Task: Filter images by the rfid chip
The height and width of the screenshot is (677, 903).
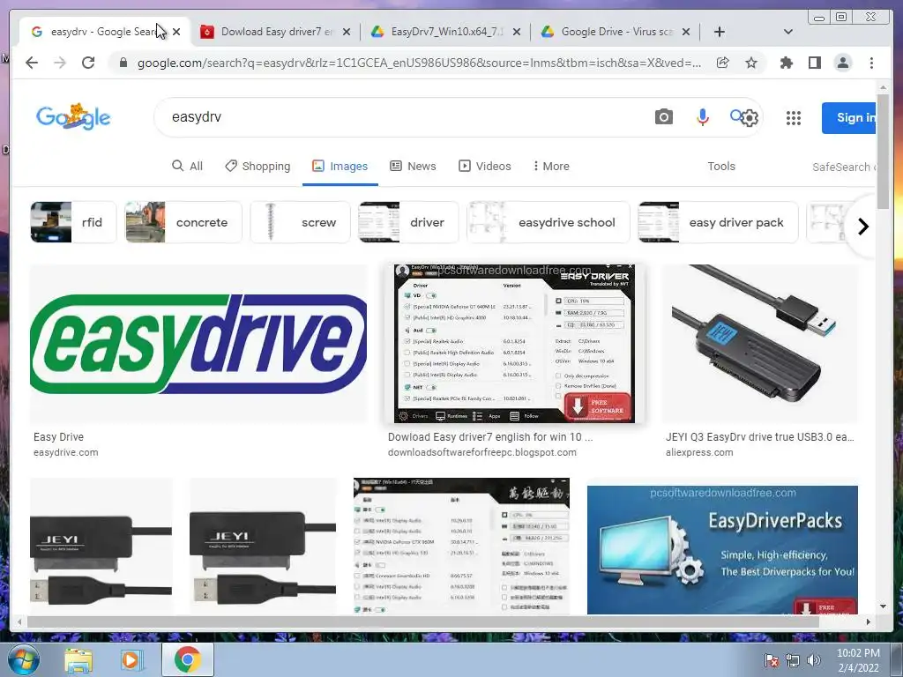Action: click(73, 222)
